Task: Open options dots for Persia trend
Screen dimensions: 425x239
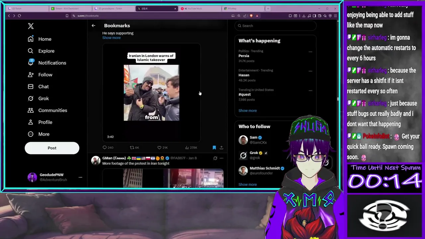Action: pos(310,52)
